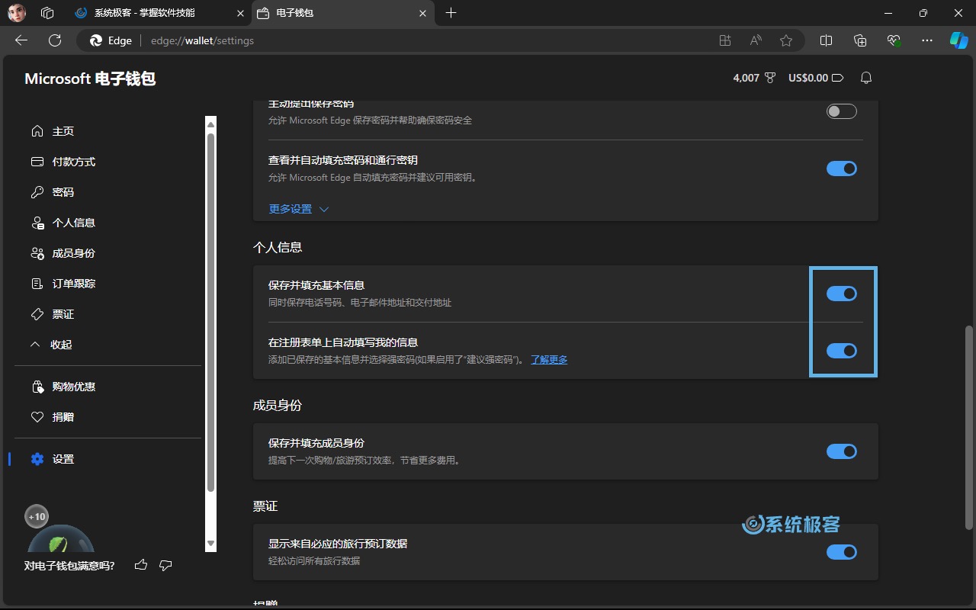This screenshot has width=976, height=610.
Task: Click the +10 badge bubble
Action: pos(37,516)
